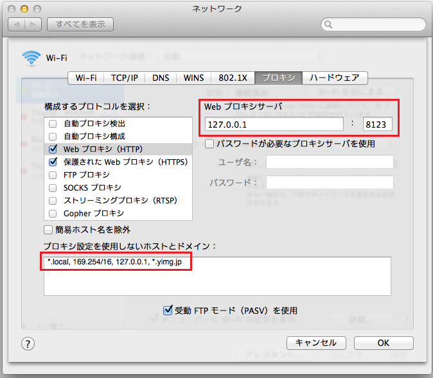The width and height of the screenshot is (433, 378).
Task: Enable SOCKS プロキシ checkbox
Action: click(53, 188)
